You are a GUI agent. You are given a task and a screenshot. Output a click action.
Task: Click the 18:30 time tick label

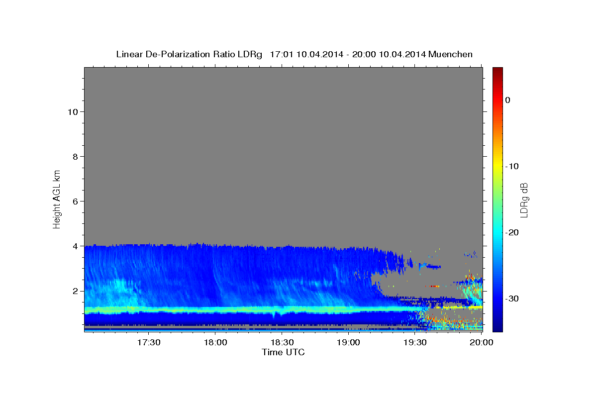click(x=282, y=342)
